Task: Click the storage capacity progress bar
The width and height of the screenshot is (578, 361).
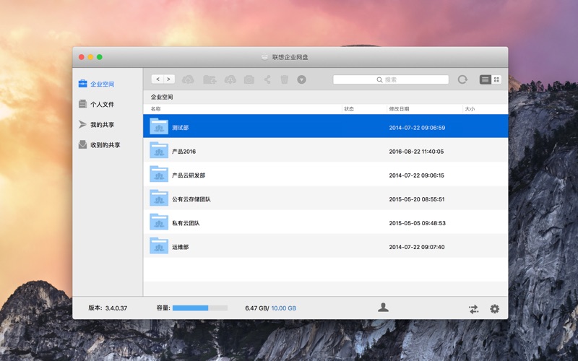Action: pyautogui.click(x=200, y=308)
